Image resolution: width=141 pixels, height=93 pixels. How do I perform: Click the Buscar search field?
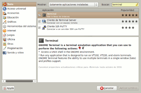point(124,5)
